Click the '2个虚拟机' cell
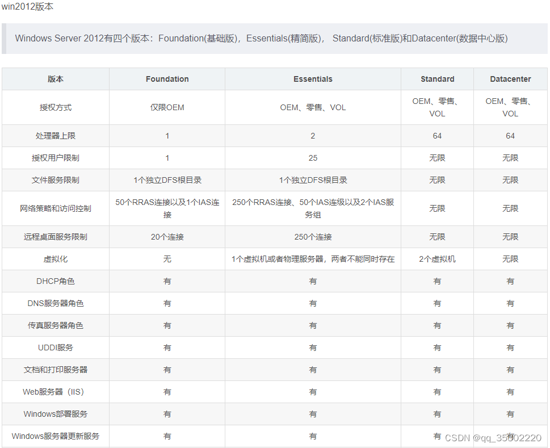This screenshot has height=448, width=550. (x=437, y=259)
